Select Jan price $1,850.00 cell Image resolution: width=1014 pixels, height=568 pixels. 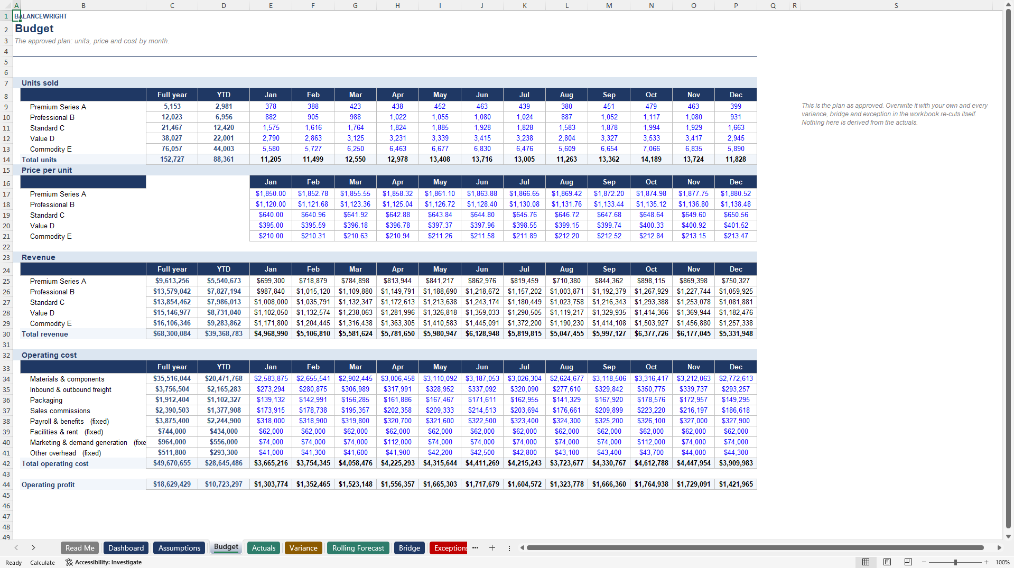[271, 193]
